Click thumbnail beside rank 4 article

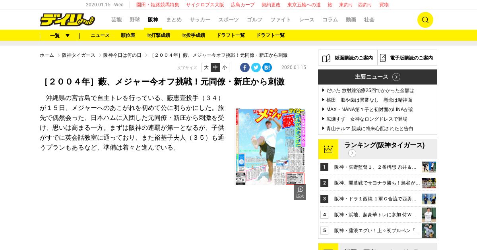429,215
